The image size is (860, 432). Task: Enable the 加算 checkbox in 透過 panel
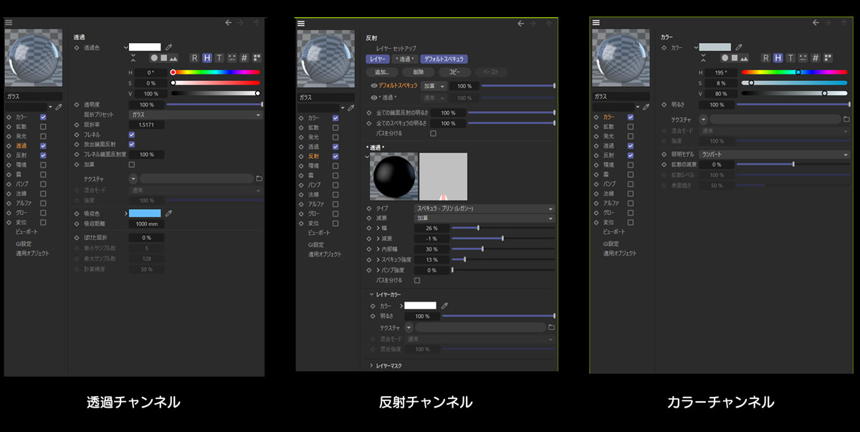coord(131,164)
